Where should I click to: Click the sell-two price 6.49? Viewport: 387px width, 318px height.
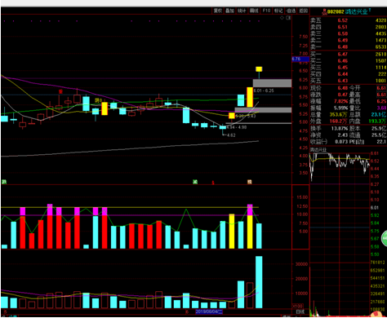343,40
